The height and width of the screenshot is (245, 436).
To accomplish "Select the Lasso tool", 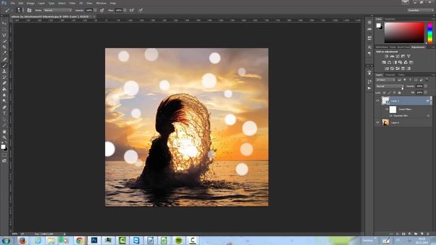I will point(4,35).
